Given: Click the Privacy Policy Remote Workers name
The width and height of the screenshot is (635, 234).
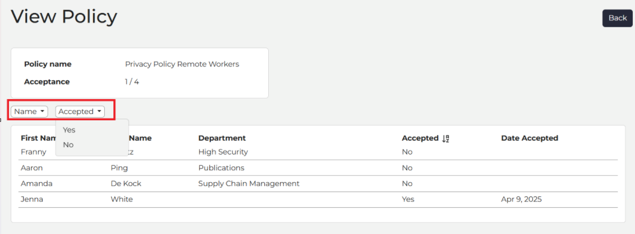Looking at the screenshot, I should point(182,64).
